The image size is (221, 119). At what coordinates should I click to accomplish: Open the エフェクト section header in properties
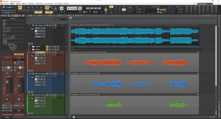[13, 50]
